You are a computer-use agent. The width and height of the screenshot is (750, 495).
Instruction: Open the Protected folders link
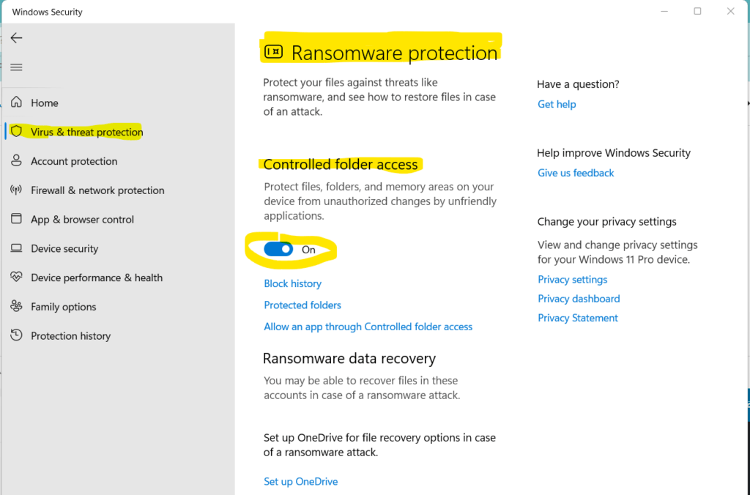click(x=302, y=305)
